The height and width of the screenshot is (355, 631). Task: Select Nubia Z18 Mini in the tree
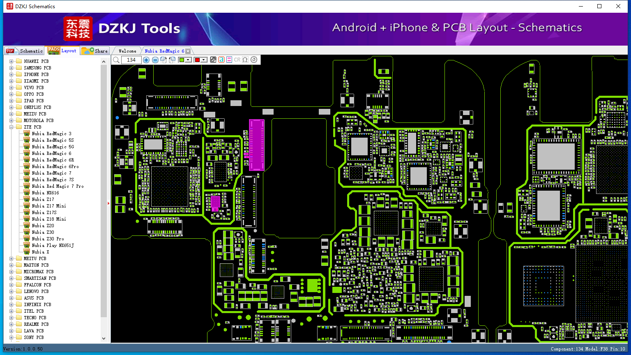click(48, 219)
